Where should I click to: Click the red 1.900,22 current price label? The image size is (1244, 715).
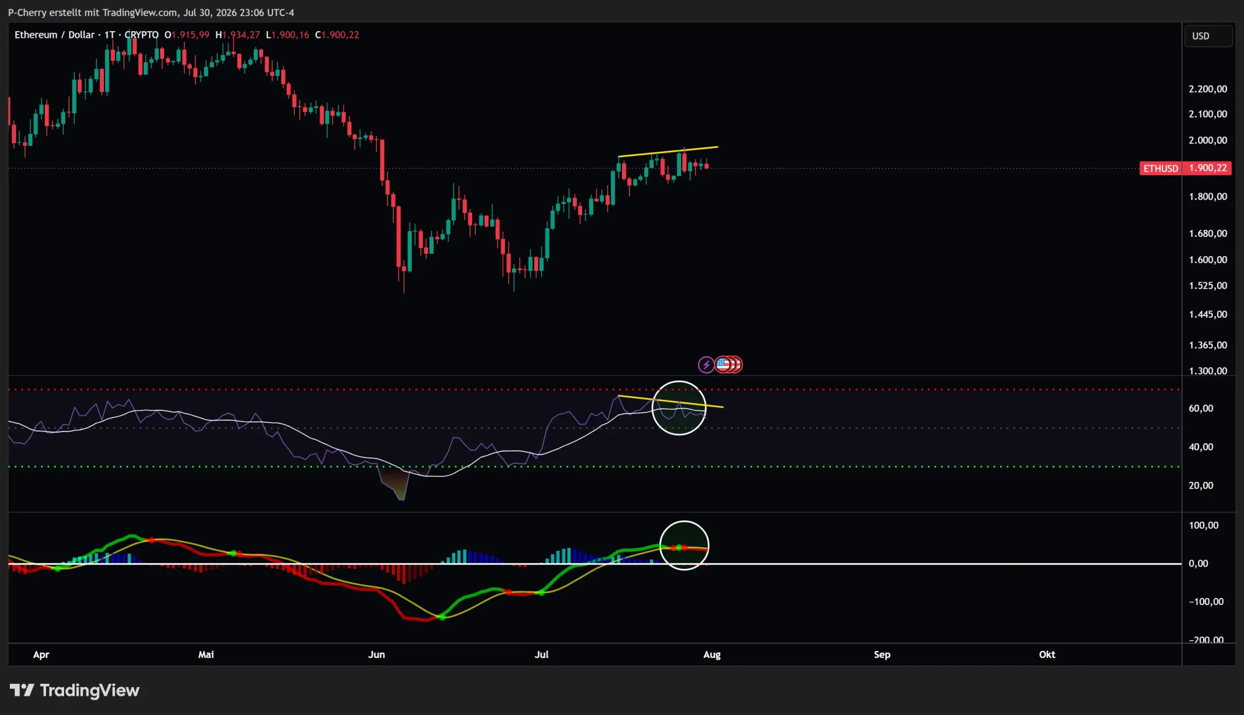[x=1208, y=168]
